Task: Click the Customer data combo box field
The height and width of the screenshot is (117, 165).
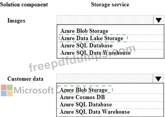Action: 105,79
